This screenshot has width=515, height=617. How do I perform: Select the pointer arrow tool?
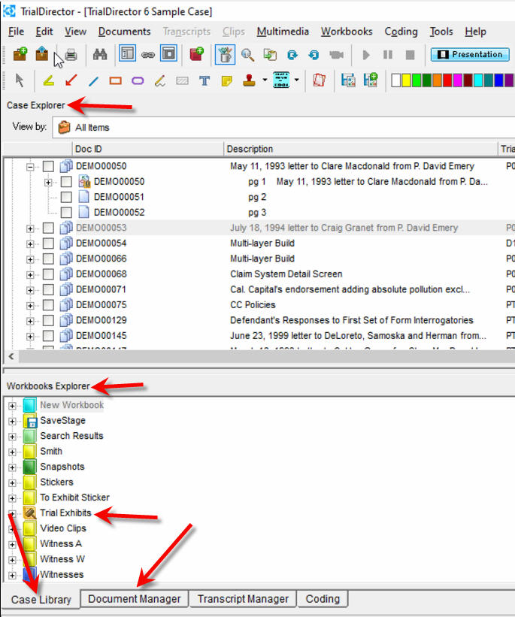tap(20, 80)
